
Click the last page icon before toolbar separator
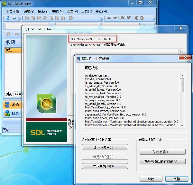coord(63,18)
